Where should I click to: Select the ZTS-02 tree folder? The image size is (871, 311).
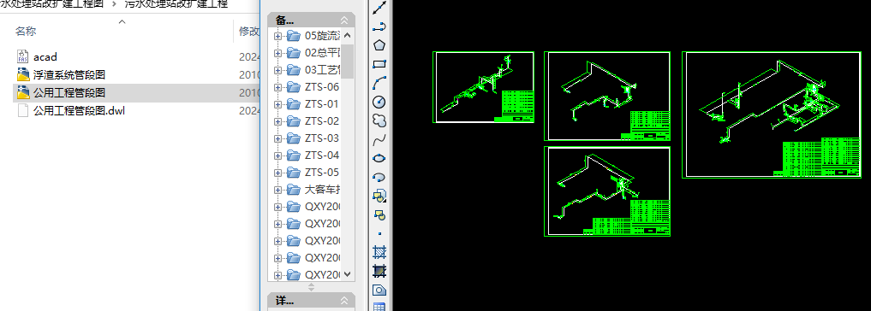pos(313,121)
